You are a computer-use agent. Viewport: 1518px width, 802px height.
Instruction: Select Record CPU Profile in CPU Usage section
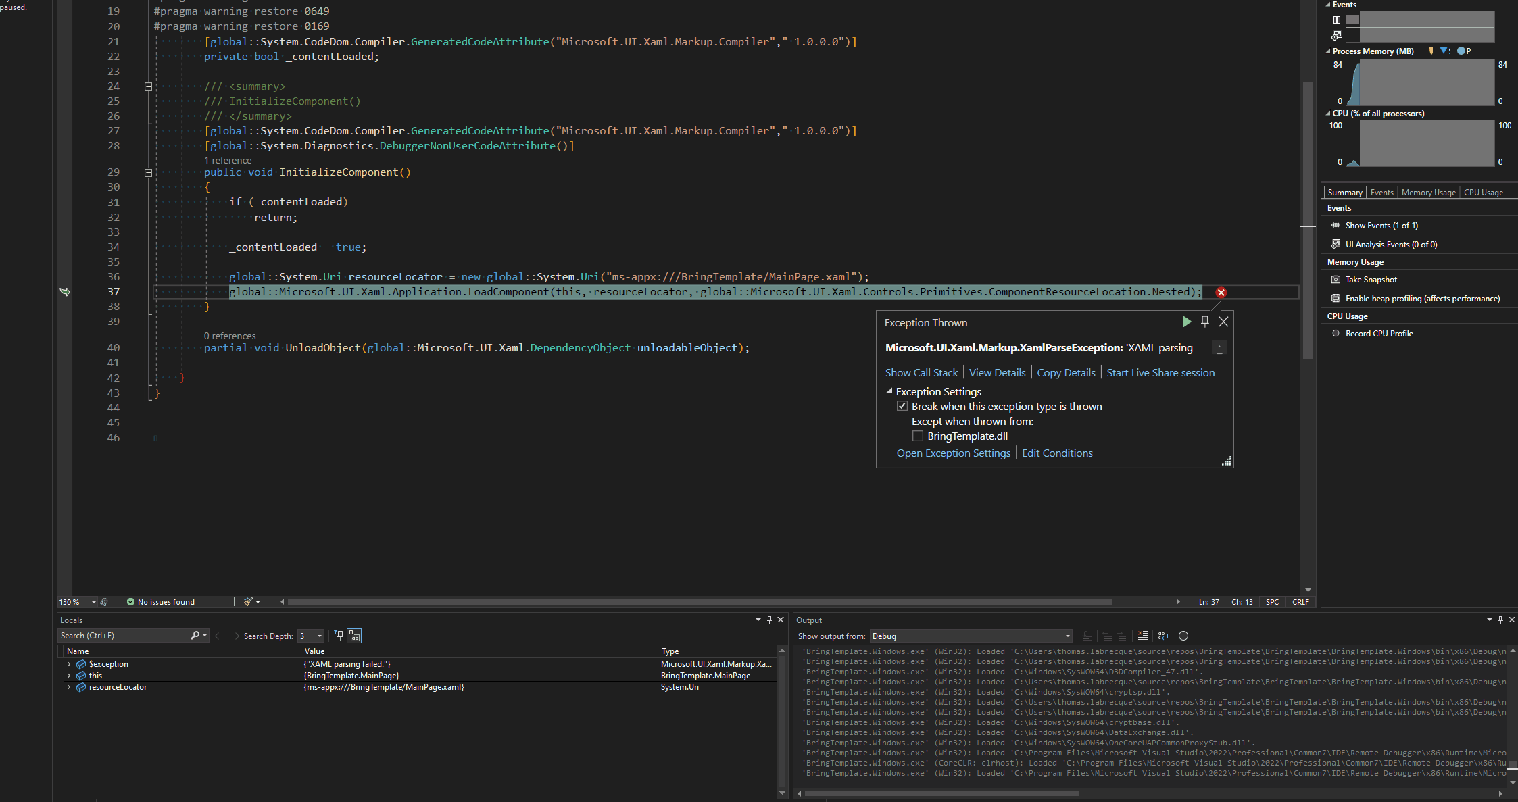point(1379,333)
